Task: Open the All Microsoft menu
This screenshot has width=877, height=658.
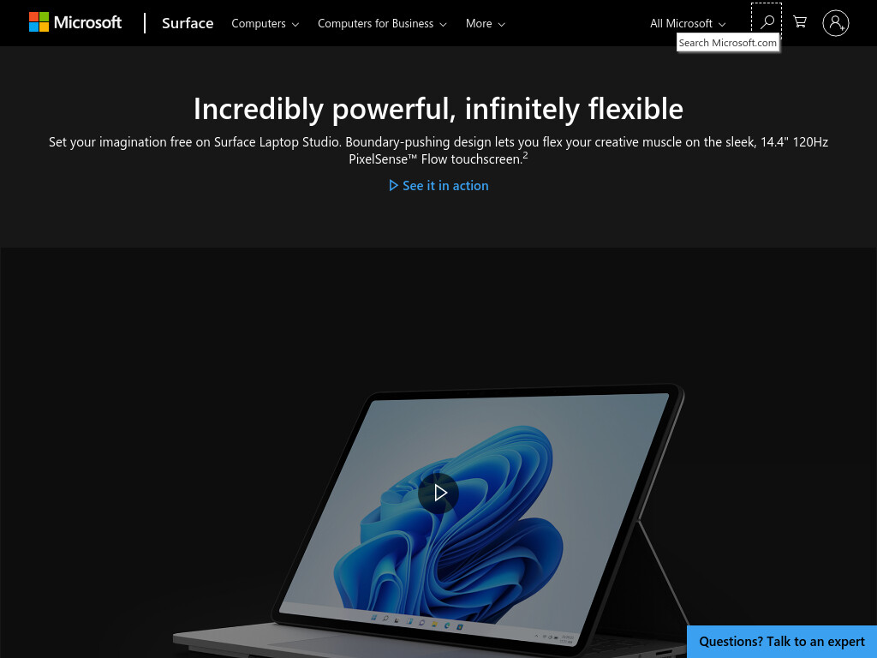Action: [688, 23]
